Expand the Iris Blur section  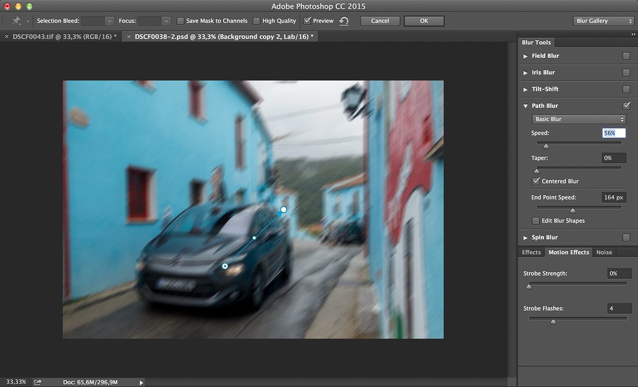525,73
